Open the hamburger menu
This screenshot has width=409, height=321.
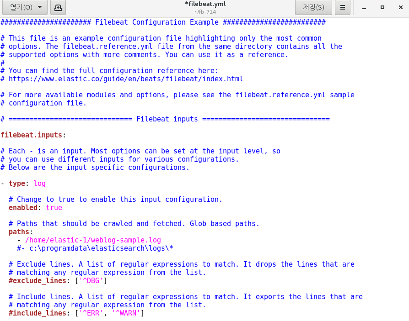point(343,7)
